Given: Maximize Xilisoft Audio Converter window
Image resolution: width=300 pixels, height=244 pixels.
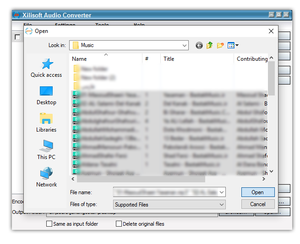Looking at the screenshot, I should click(x=279, y=15).
